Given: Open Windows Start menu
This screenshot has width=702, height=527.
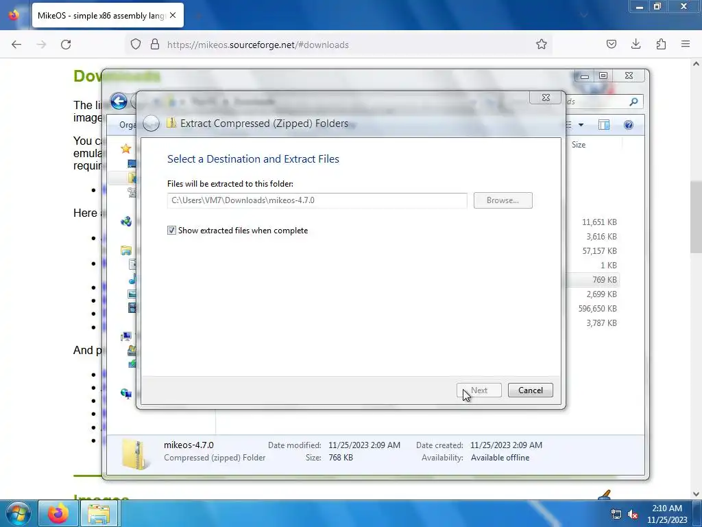Looking at the screenshot, I should 19,513.
